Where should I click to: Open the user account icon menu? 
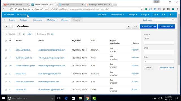pos(171,15)
